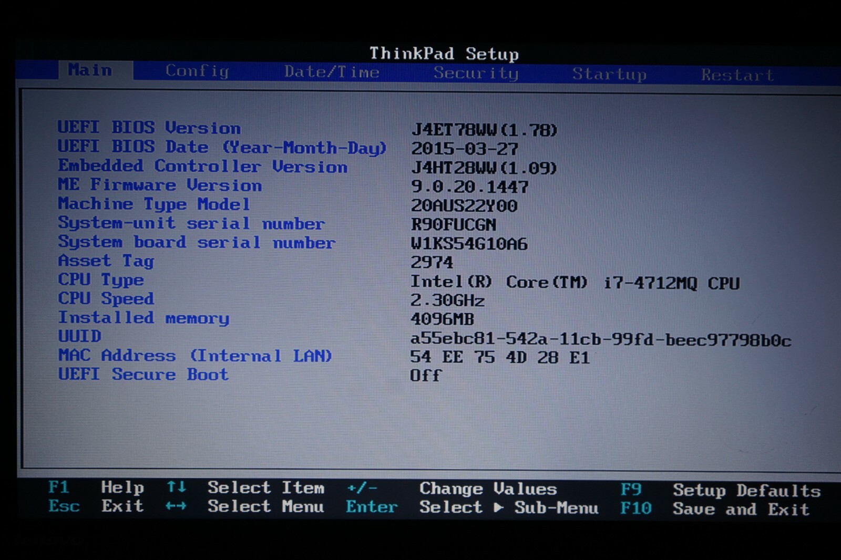Image resolution: width=841 pixels, height=560 pixels.
Task: Click the BIOS date value 2015-03-27
Action: [x=465, y=149]
